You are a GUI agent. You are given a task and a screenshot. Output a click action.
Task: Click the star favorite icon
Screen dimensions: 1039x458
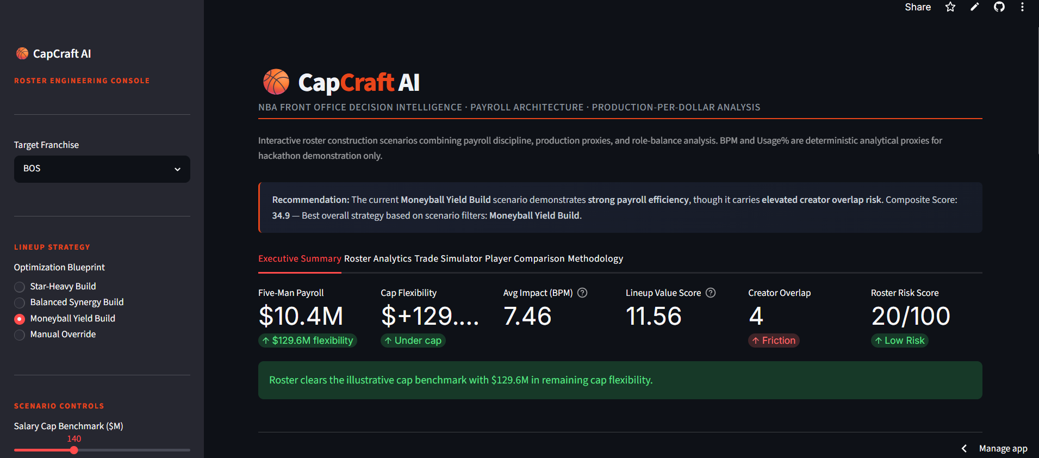point(950,7)
